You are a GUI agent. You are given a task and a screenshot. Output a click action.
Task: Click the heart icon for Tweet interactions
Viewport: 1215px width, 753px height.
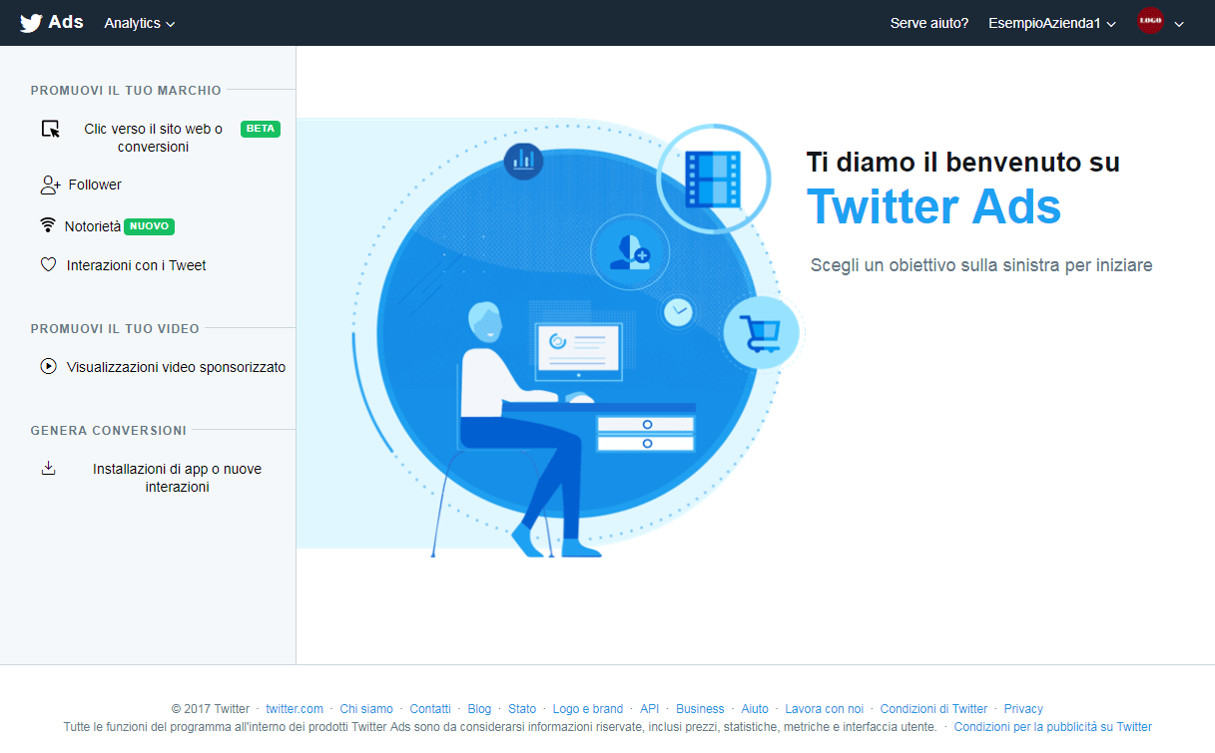point(48,265)
